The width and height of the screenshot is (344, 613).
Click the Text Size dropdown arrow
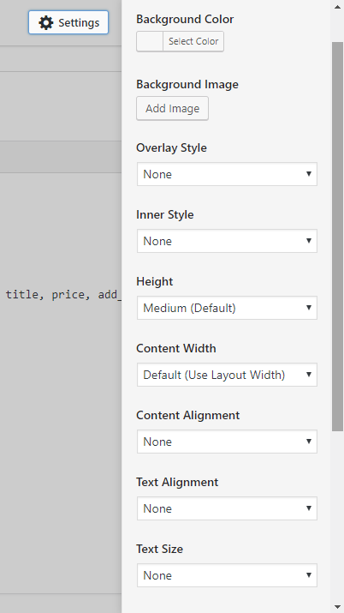(x=309, y=574)
